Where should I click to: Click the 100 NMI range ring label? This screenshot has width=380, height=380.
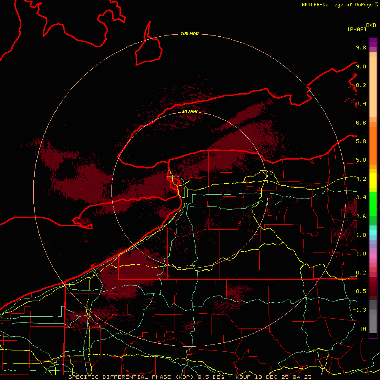(x=190, y=33)
